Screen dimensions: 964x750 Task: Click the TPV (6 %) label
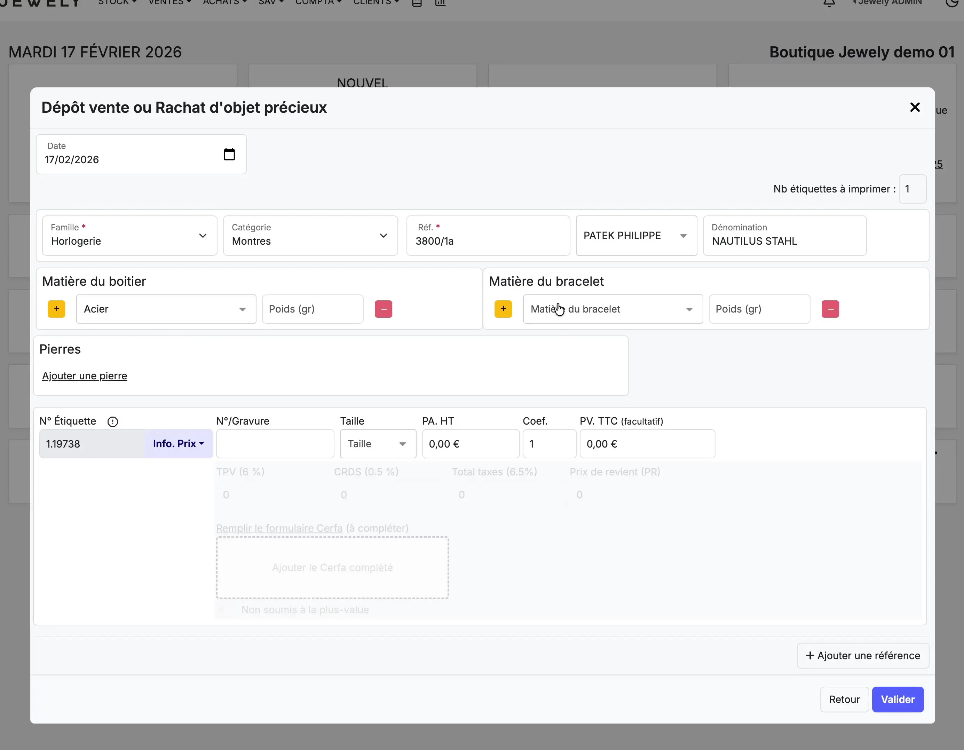(x=240, y=472)
